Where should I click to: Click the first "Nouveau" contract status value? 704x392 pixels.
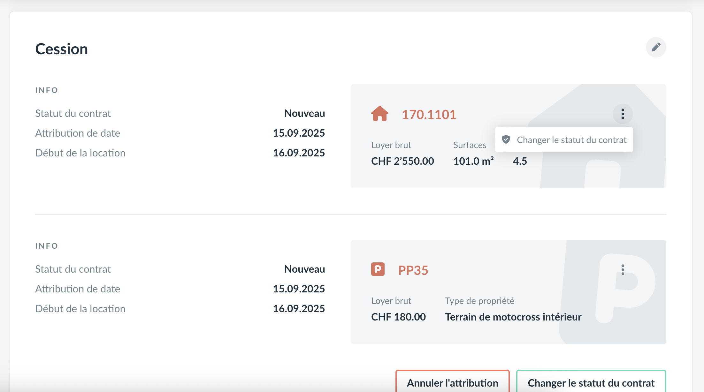(x=304, y=113)
